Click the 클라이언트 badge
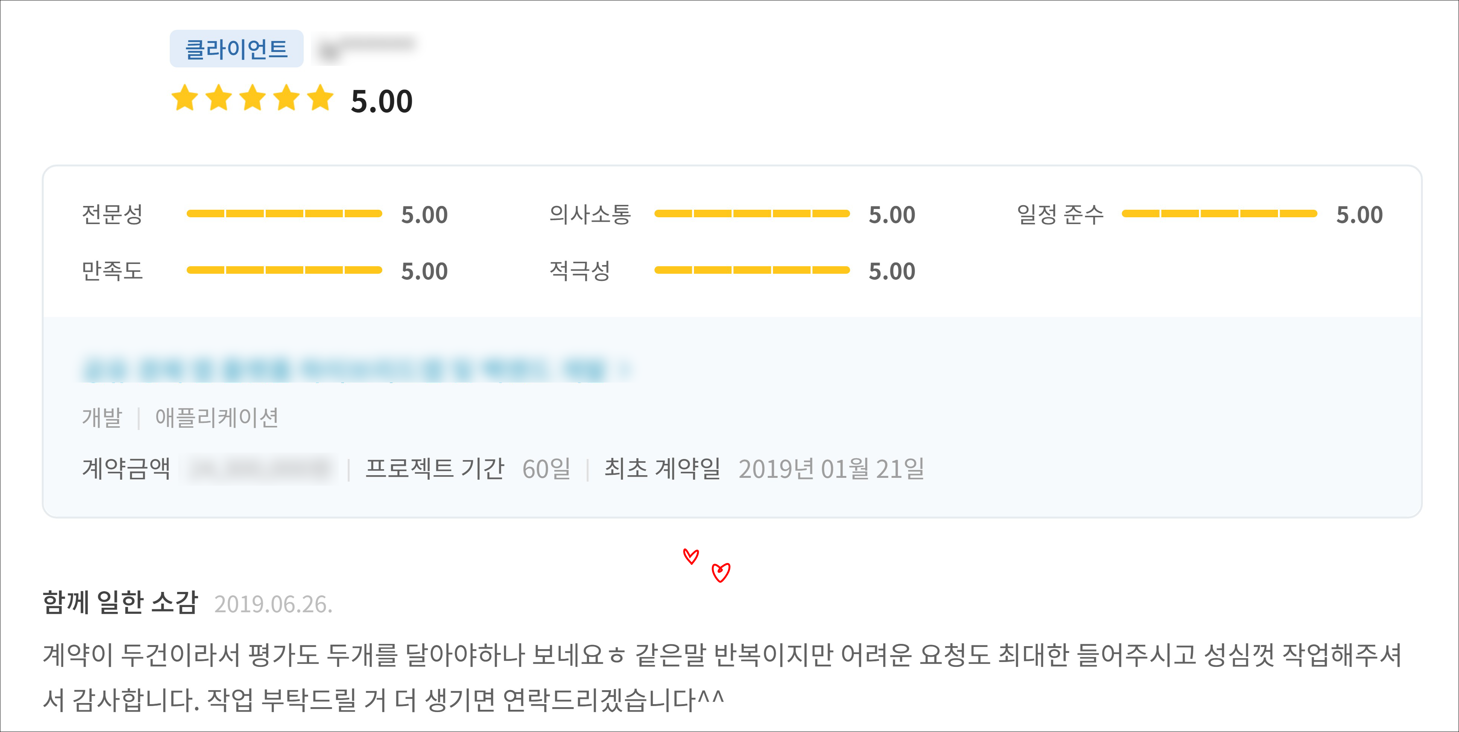Image resolution: width=1459 pixels, height=732 pixels. click(236, 49)
